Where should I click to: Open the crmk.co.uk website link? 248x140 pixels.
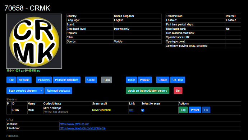tap(74, 124)
